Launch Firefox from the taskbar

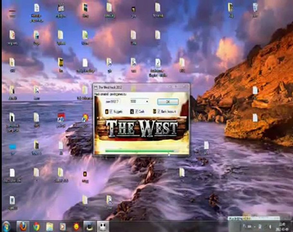pos(23,227)
